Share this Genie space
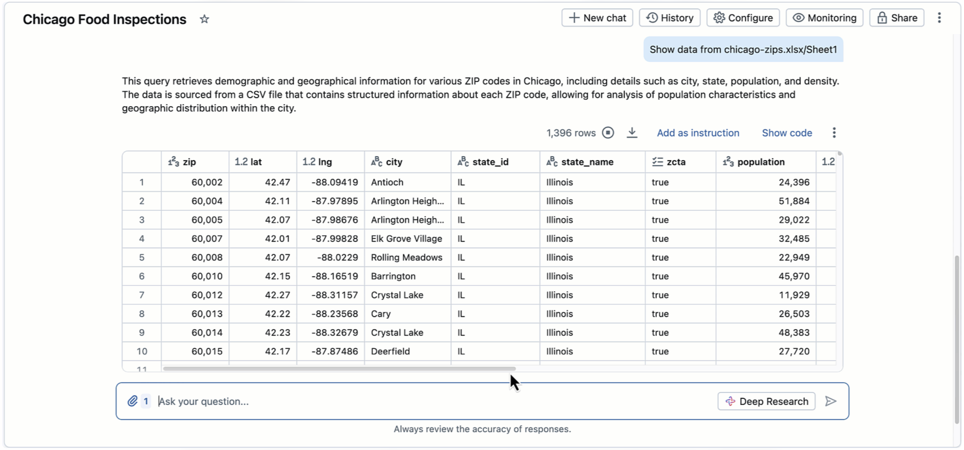Viewport: 964px width, 450px height. pyautogui.click(x=897, y=18)
